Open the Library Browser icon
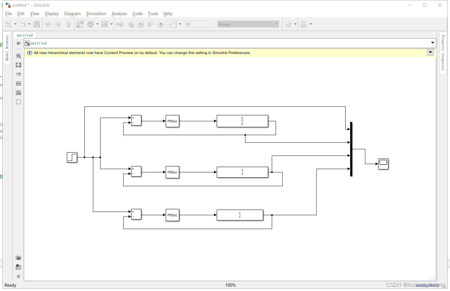The height and width of the screenshot is (291, 450). click(80, 24)
